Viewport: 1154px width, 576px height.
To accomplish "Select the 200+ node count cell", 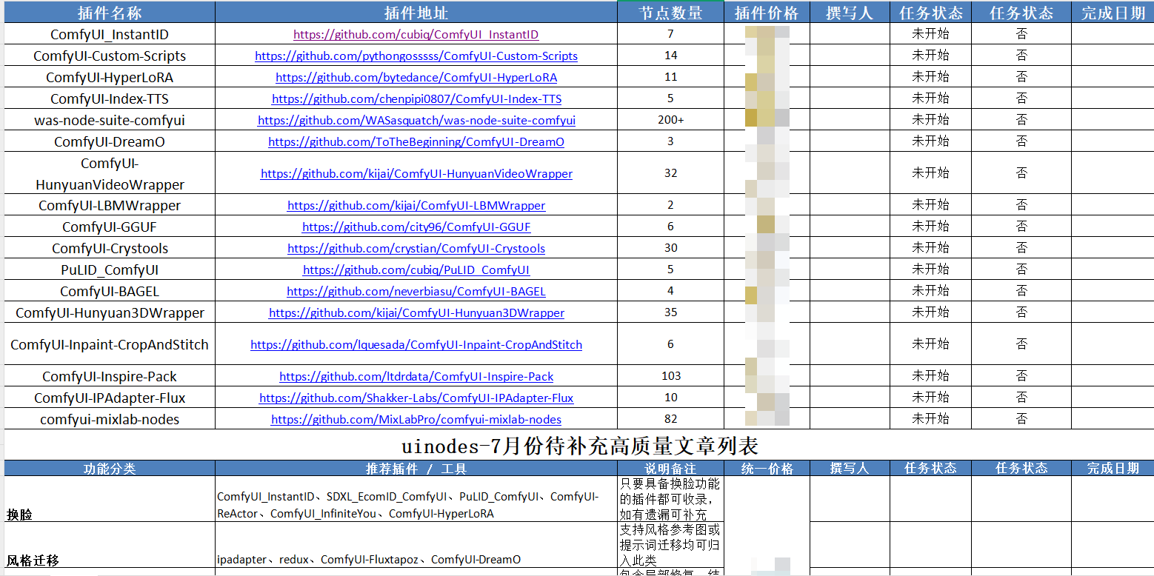I will point(670,120).
